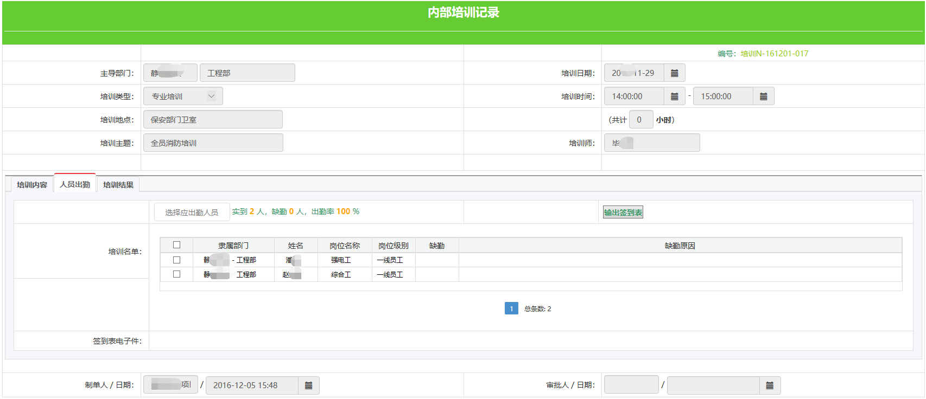The width and height of the screenshot is (926, 399).
Task: Open calendar icon for approver date
Action: 769,385
